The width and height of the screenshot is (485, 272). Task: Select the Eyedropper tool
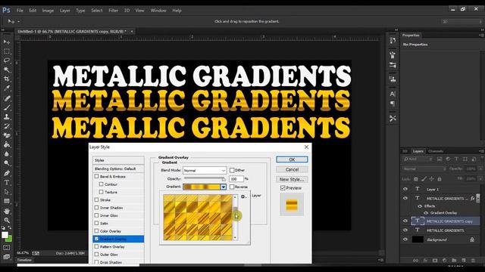click(x=7, y=88)
